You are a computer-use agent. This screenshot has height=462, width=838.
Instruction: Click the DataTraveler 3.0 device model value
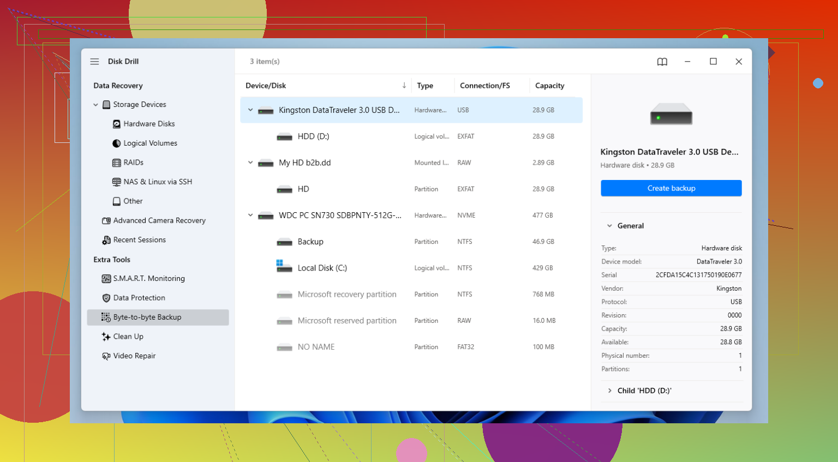[x=719, y=262]
